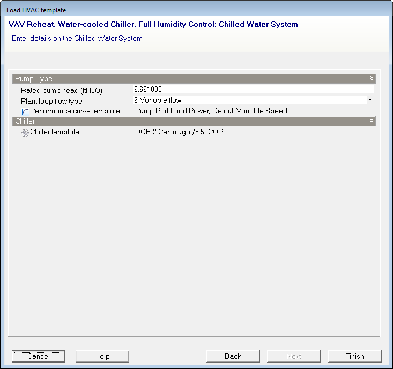Select the 'Rated pump head (ftH2O)' label
The height and width of the screenshot is (369, 393).
(x=62, y=90)
